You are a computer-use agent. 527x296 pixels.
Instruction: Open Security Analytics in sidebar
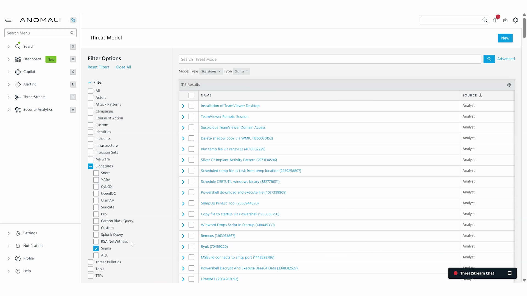38,109
